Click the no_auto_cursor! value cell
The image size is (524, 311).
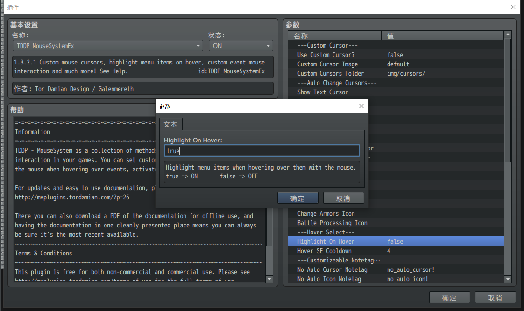coord(411,269)
